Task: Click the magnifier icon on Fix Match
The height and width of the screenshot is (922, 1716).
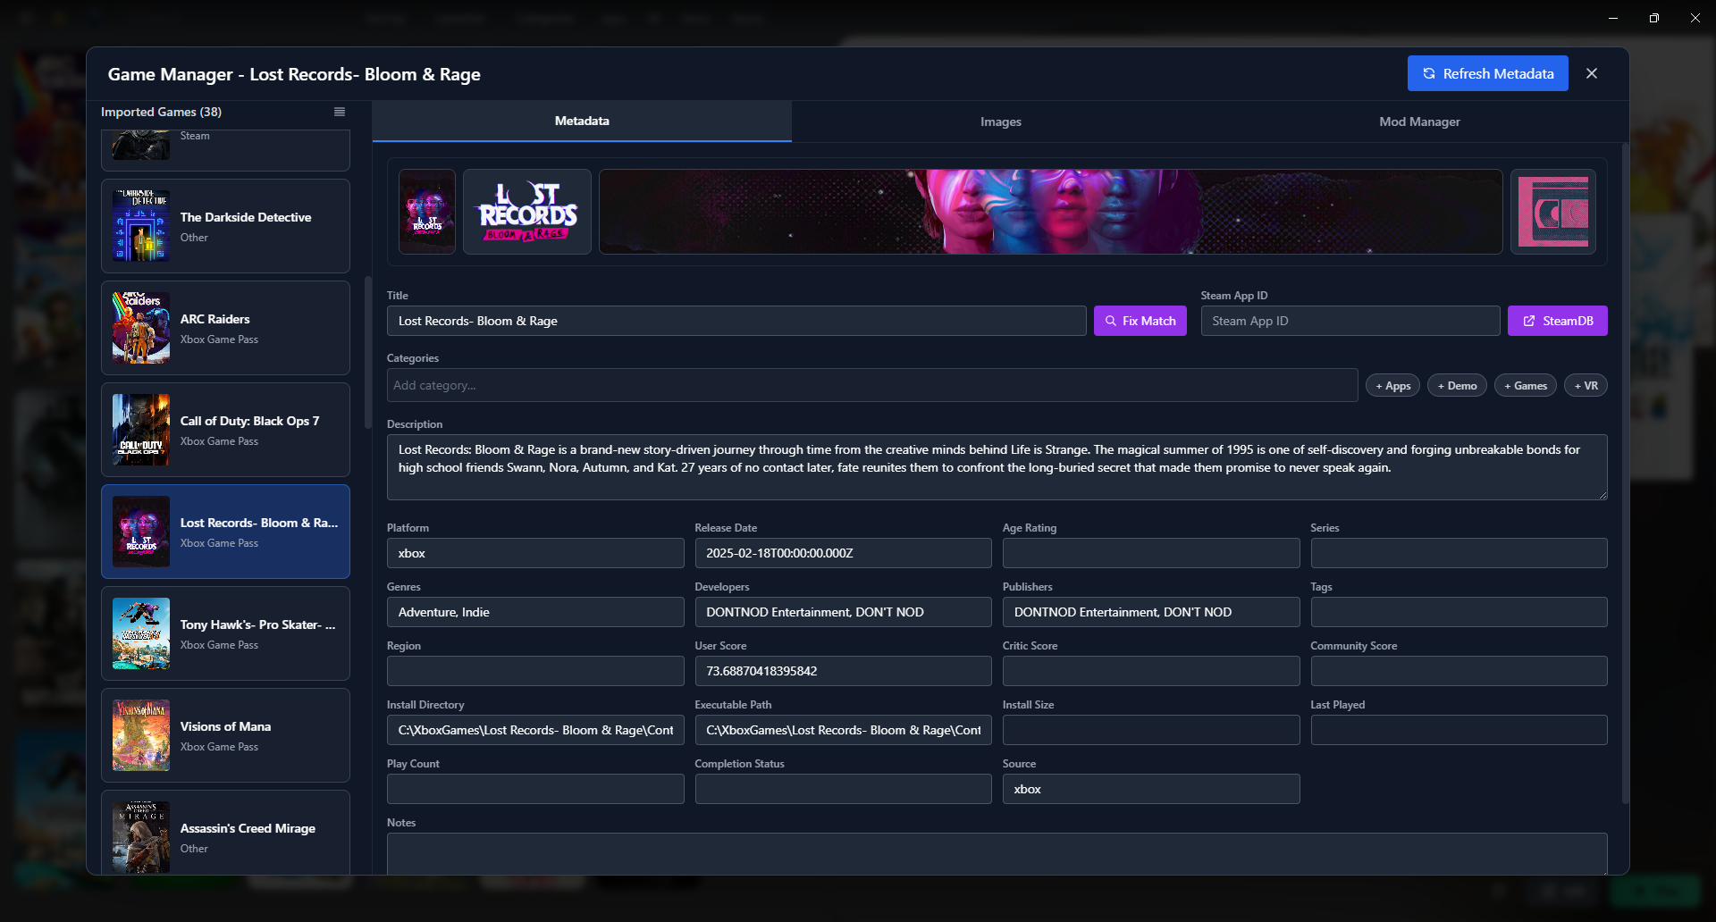Action: pyautogui.click(x=1111, y=320)
